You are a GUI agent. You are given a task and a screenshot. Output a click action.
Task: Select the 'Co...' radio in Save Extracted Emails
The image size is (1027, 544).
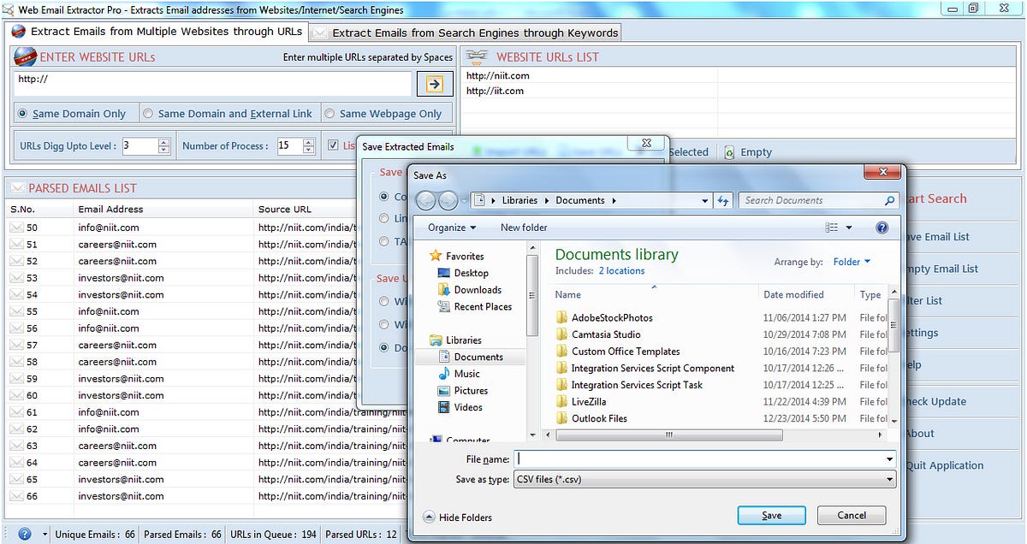pyautogui.click(x=383, y=197)
